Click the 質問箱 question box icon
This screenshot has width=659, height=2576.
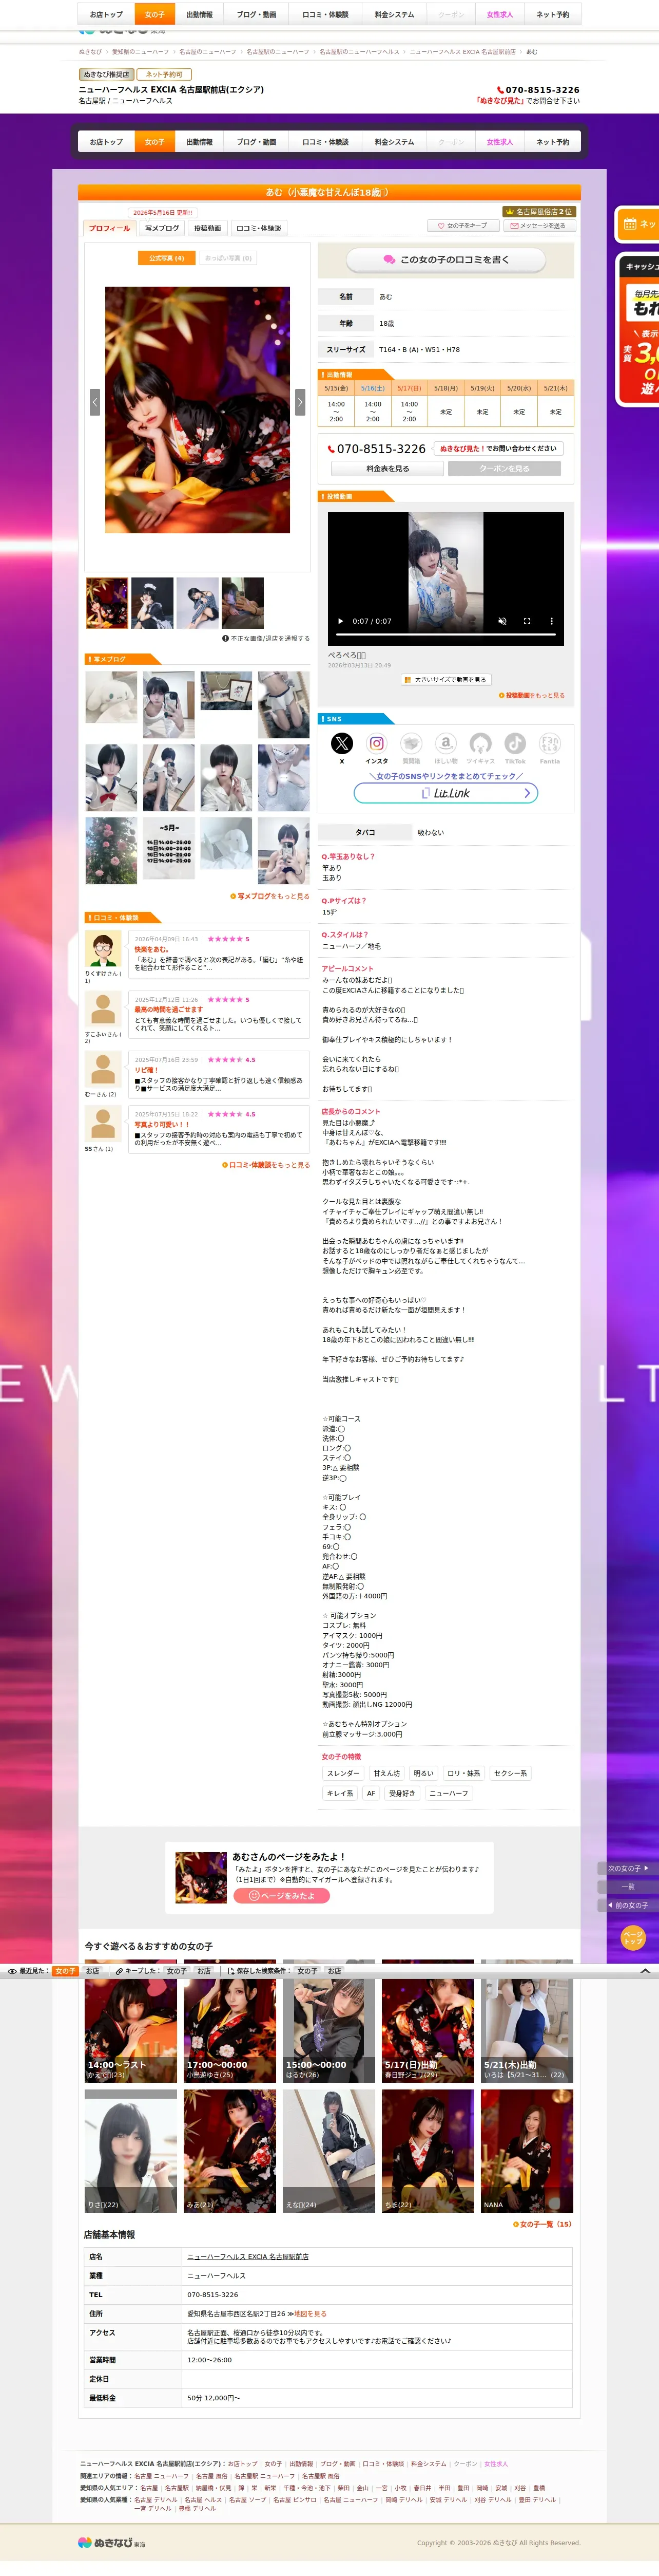point(412,743)
